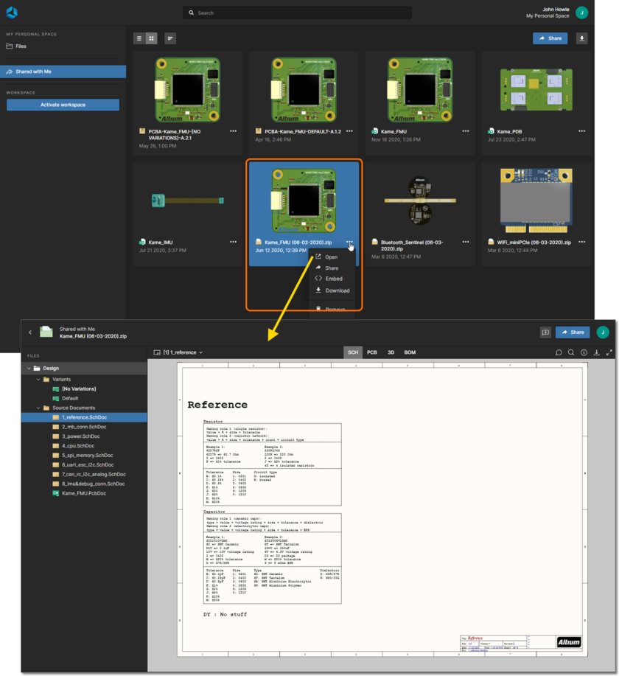619x676 pixels.
Task: View document info with the info icon
Action: coord(584,352)
